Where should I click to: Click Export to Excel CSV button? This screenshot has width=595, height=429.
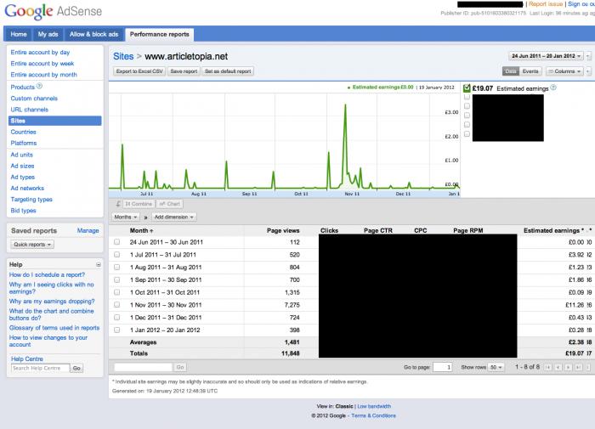point(139,71)
